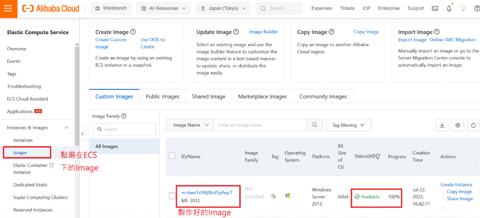
Task: Click the Copy Image link in Copy Image card
Action: 366,32
